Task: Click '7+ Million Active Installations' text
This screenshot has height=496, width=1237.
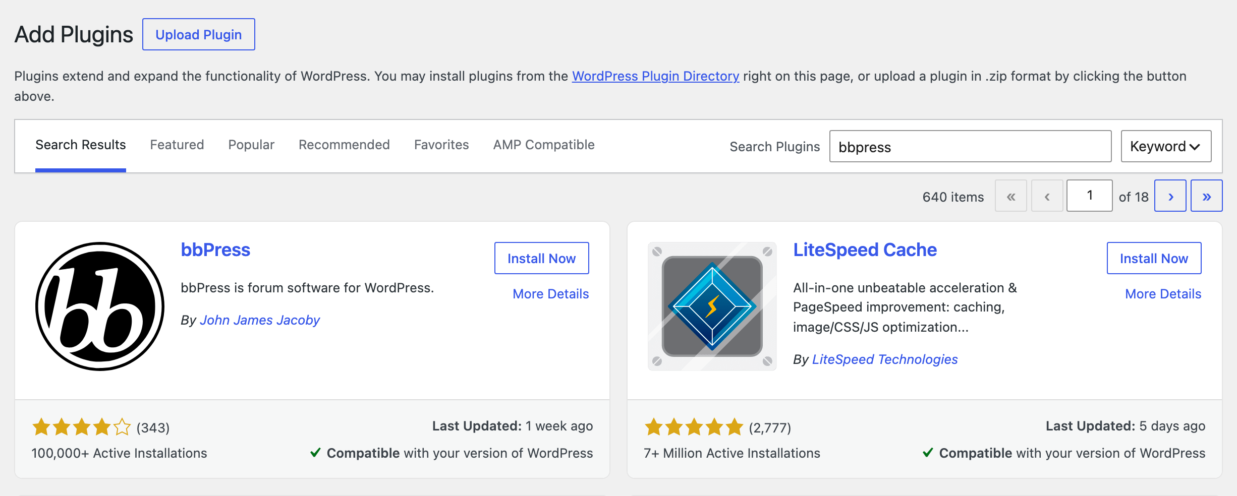Action: (x=732, y=453)
